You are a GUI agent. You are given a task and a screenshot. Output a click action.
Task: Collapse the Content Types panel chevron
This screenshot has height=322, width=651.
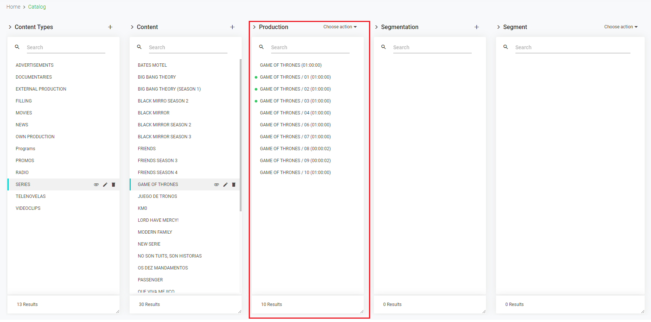point(10,27)
